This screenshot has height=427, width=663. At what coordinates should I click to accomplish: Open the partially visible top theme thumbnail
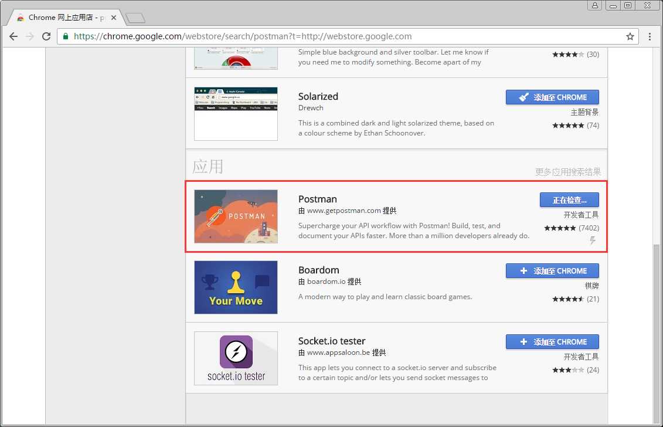pyautogui.click(x=236, y=59)
